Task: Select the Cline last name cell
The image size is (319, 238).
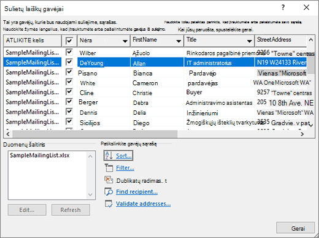Action: [x=104, y=93]
